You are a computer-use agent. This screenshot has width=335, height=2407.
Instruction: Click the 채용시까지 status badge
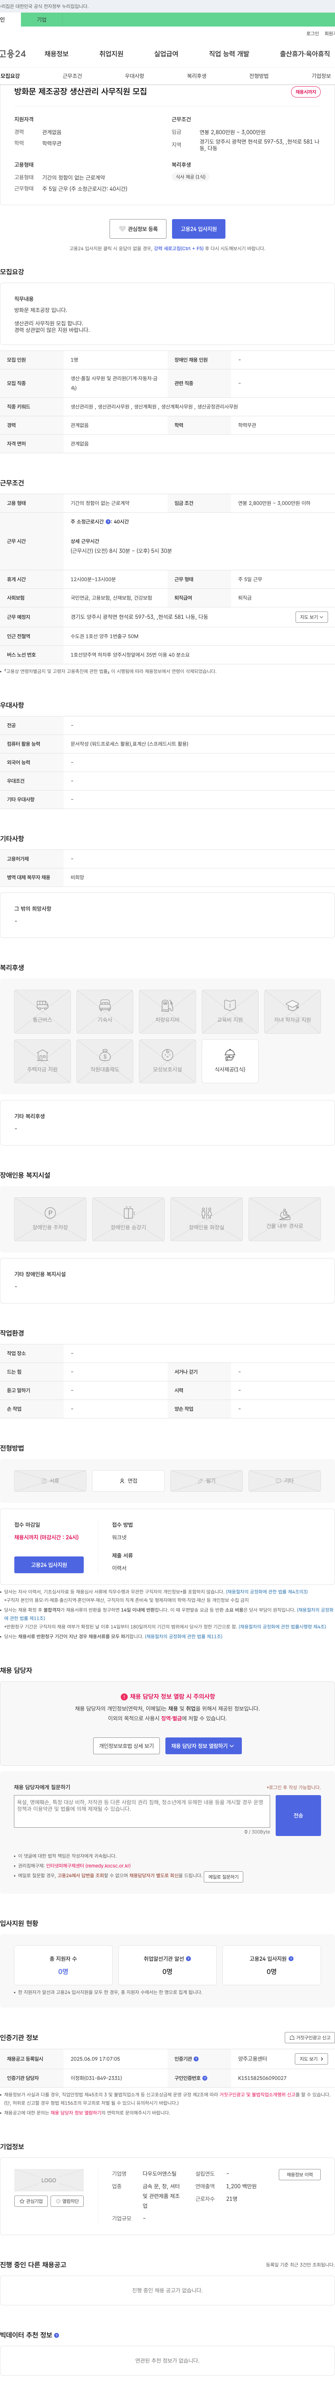pyautogui.click(x=306, y=92)
